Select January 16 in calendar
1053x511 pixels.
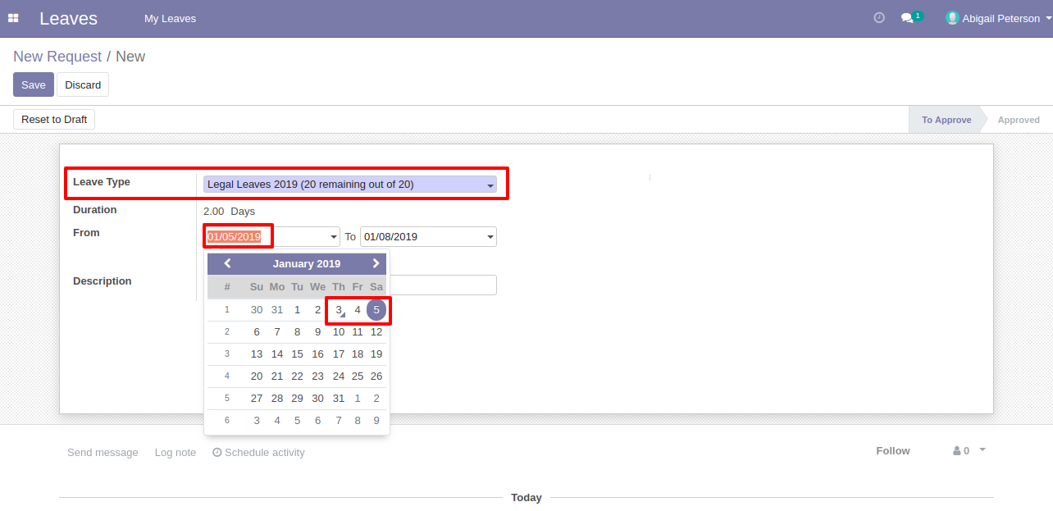[x=317, y=354]
